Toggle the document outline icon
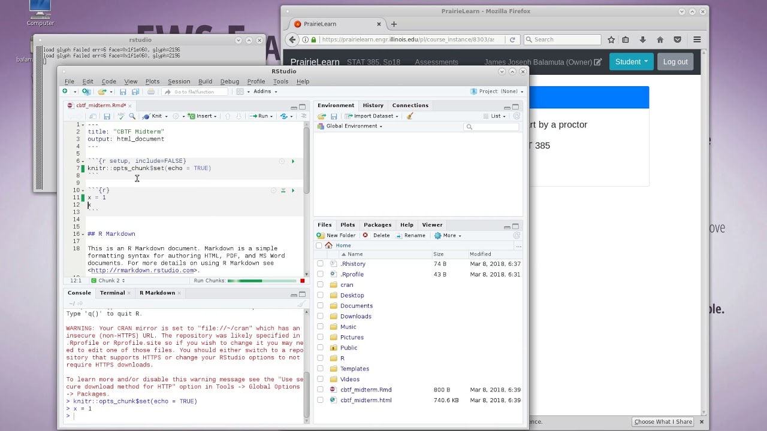The width and height of the screenshot is (767, 431). [x=303, y=116]
